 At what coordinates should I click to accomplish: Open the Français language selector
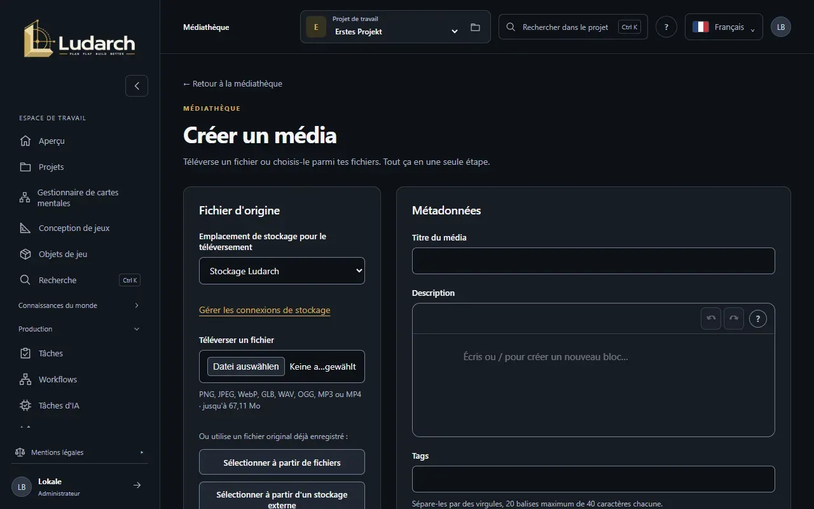click(724, 27)
